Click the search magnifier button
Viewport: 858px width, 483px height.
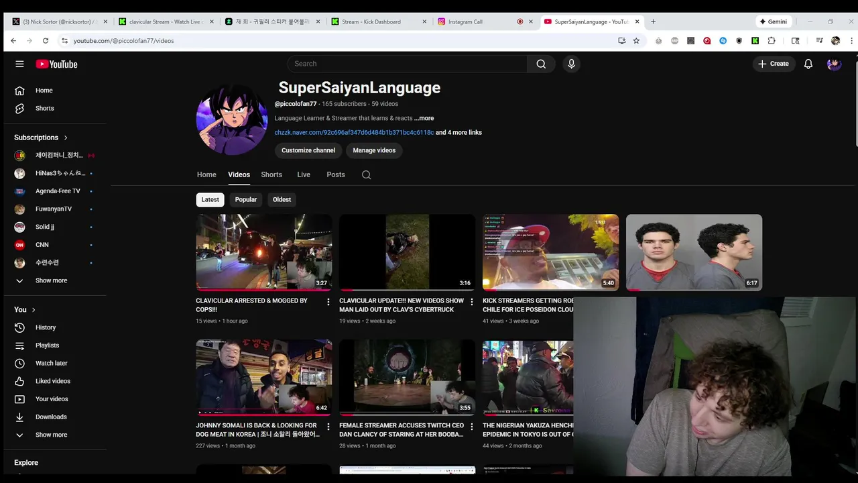[x=541, y=64]
